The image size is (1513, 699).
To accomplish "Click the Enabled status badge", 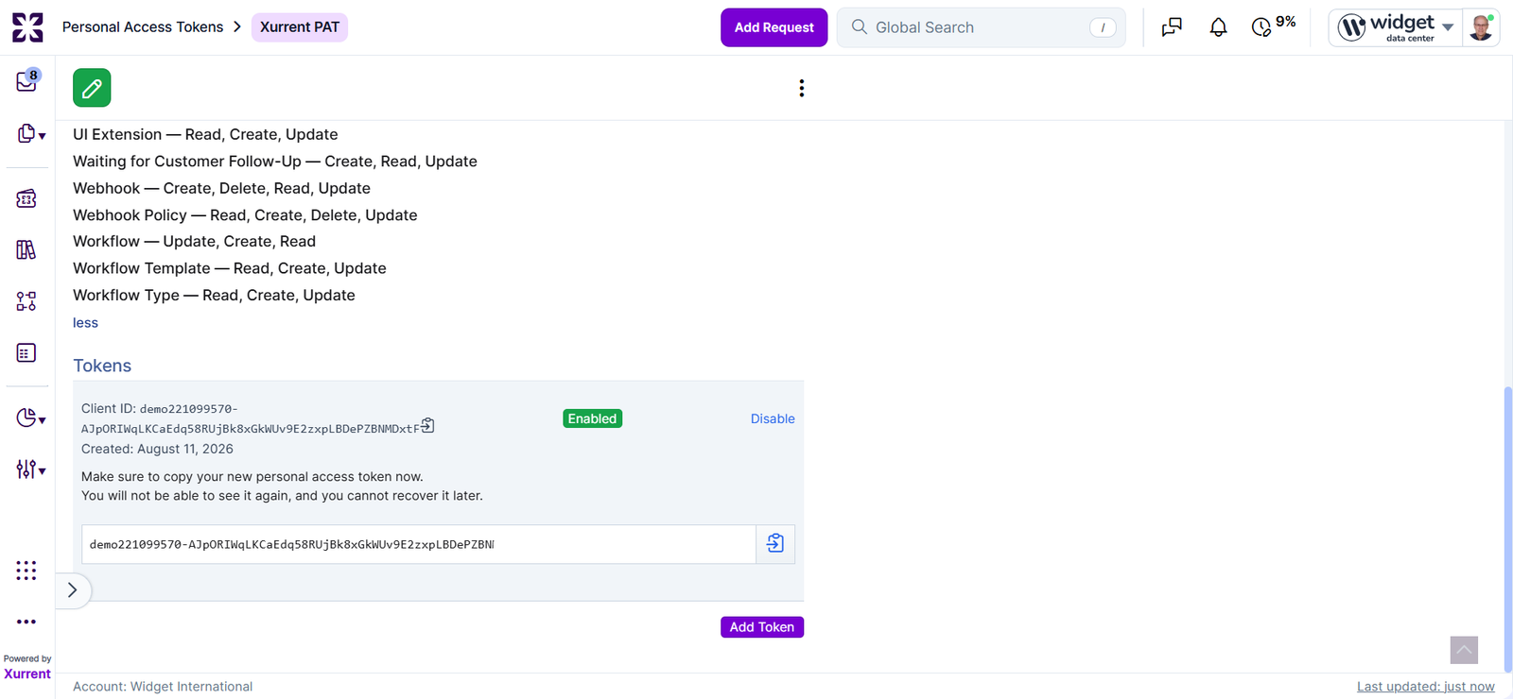I will (x=592, y=418).
